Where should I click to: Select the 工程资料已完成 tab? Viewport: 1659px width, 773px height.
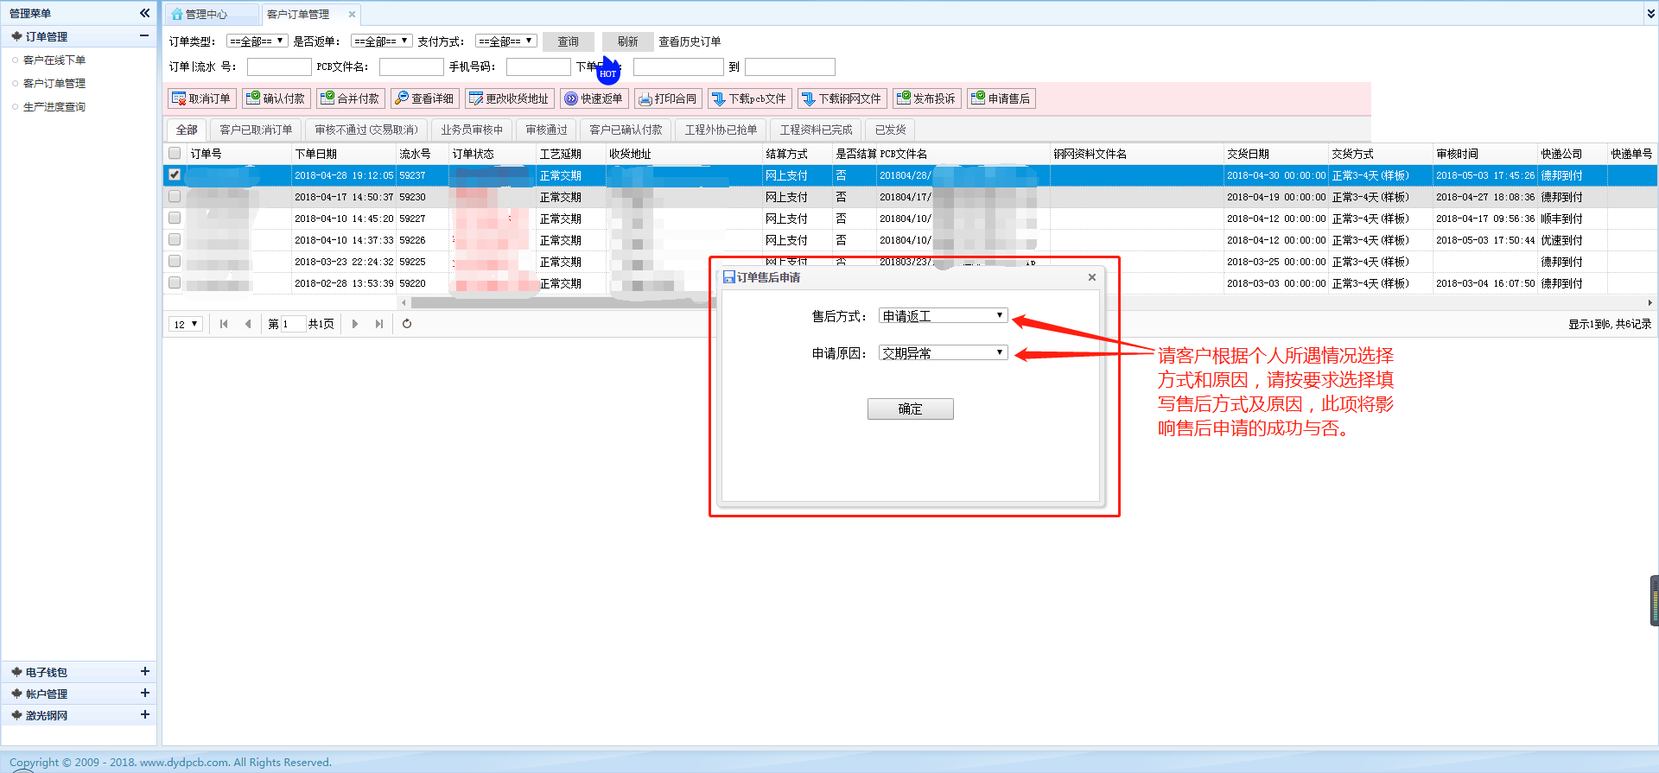(x=816, y=130)
